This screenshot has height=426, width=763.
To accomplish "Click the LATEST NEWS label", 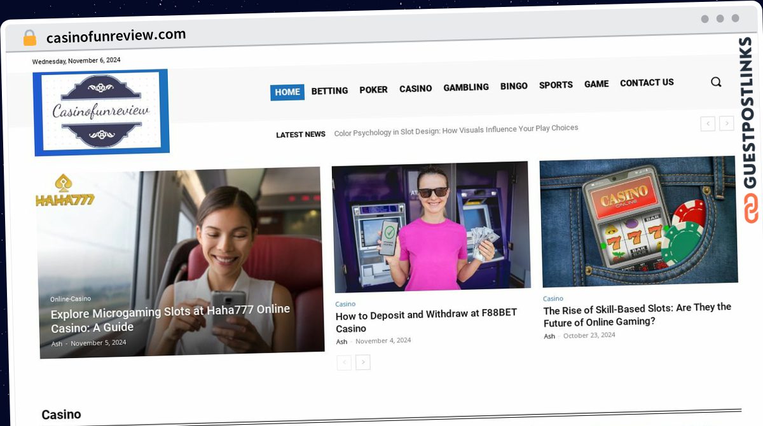I will pos(301,134).
